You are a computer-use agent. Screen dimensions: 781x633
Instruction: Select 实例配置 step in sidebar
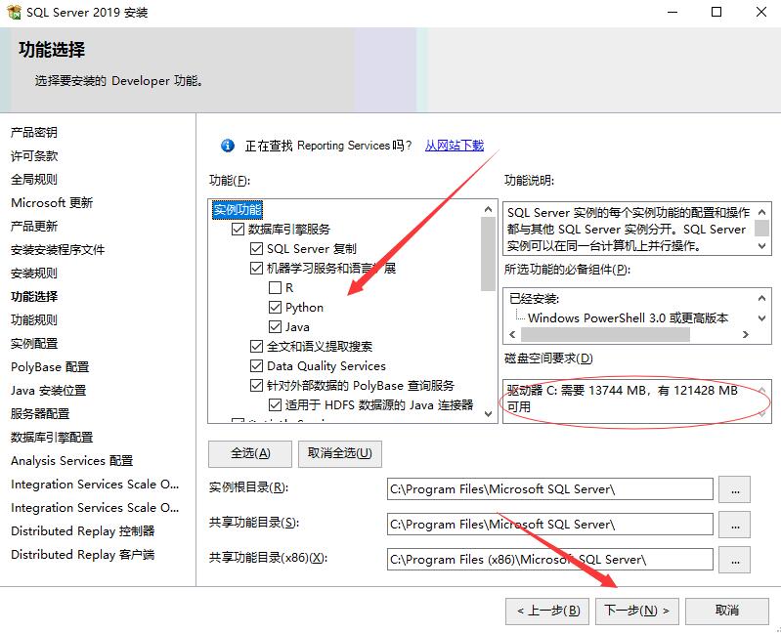click(34, 344)
